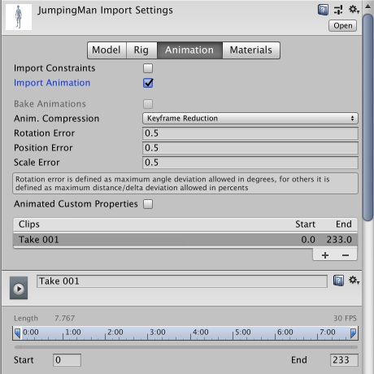374x374 pixels.
Task: Click the preset sliders icon in header
Action: click(338, 10)
